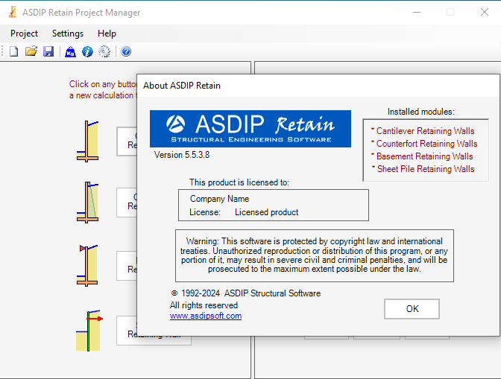
Task: Open a project using the folder icon
Action: [x=31, y=51]
